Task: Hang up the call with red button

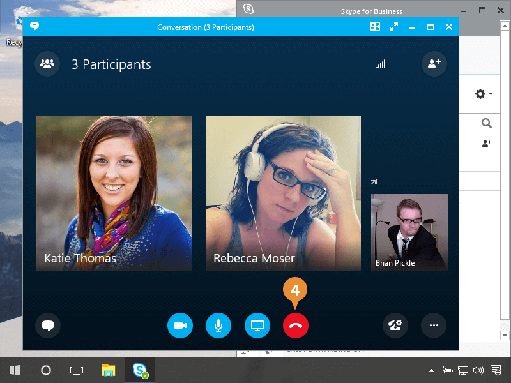Action: pos(295,326)
